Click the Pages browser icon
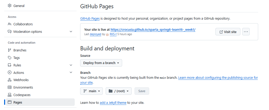Image resolution: width=269 pixels, height=110 pixels. tap(10, 102)
